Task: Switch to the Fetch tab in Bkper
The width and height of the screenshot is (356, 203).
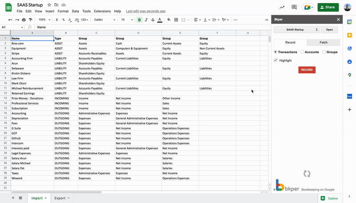Action: pyautogui.click(x=324, y=42)
